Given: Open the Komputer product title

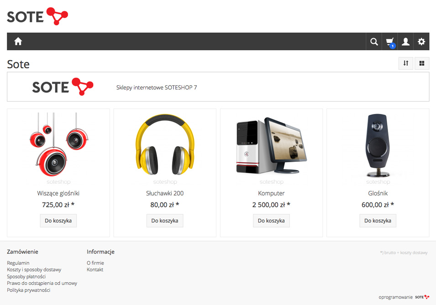Looking at the screenshot, I should [271, 193].
